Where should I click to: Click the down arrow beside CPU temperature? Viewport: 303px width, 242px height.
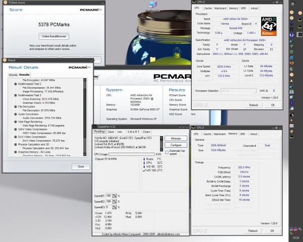point(144,163)
